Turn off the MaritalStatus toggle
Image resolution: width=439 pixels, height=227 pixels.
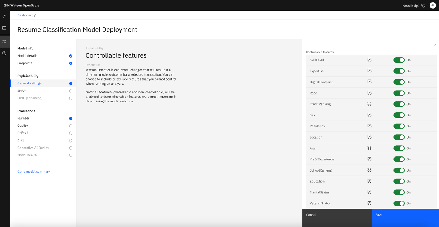(x=399, y=192)
